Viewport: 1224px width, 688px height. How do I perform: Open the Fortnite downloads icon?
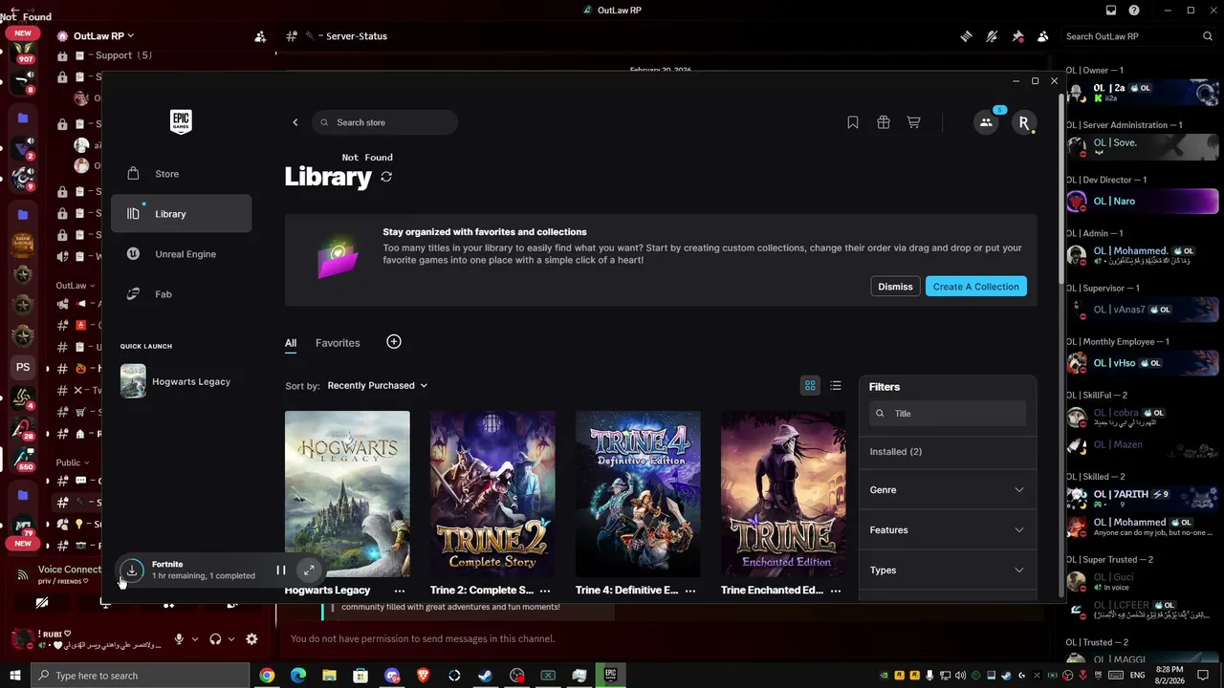click(132, 570)
